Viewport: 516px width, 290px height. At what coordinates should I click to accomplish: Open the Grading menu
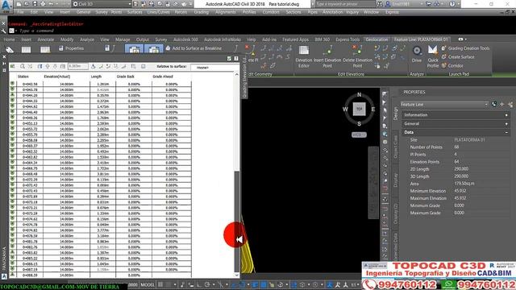(x=201, y=12)
